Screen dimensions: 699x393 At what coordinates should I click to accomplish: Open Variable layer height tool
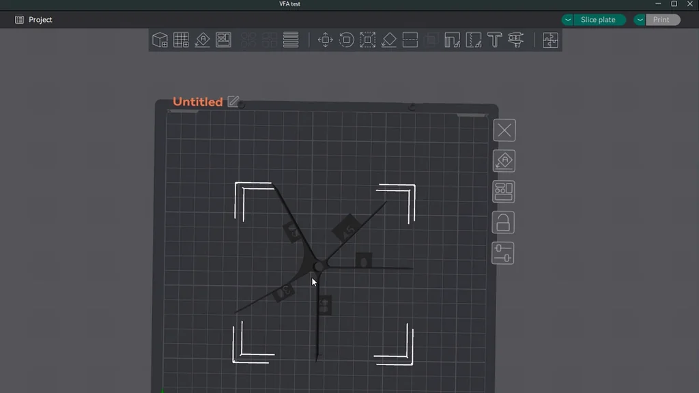pos(291,40)
